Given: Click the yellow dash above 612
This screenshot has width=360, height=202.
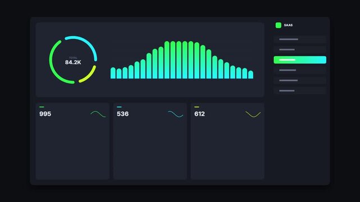Looking at the screenshot, I should [197, 107].
